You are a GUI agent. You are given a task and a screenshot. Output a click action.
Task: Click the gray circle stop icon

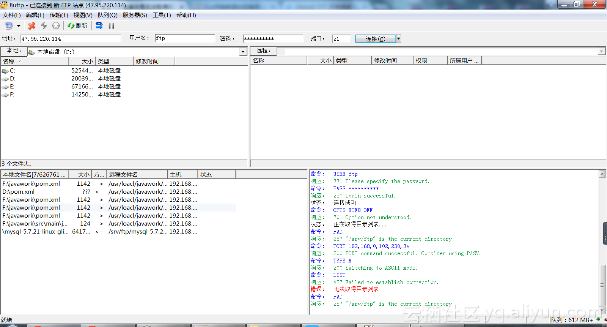click(x=56, y=25)
